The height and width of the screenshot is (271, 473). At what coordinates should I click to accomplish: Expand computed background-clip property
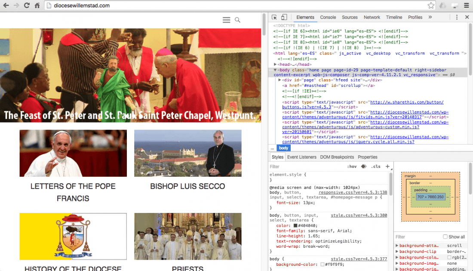point(397,251)
